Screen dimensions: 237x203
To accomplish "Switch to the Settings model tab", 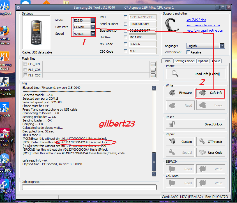I will coord(185,61).
